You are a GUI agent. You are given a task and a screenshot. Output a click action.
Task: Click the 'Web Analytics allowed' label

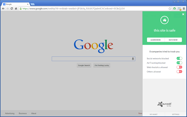coord(157,67)
